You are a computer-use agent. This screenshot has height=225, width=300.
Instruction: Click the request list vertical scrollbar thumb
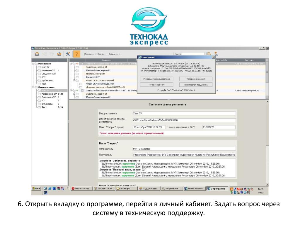tap(267, 72)
